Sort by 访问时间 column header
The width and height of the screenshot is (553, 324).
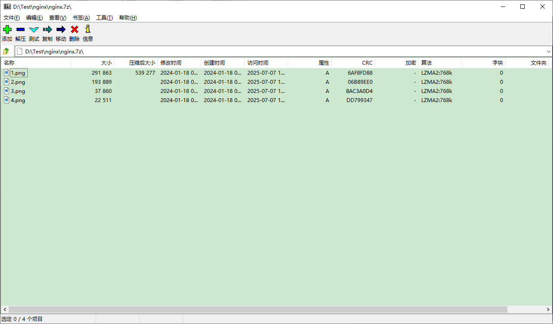coord(266,63)
